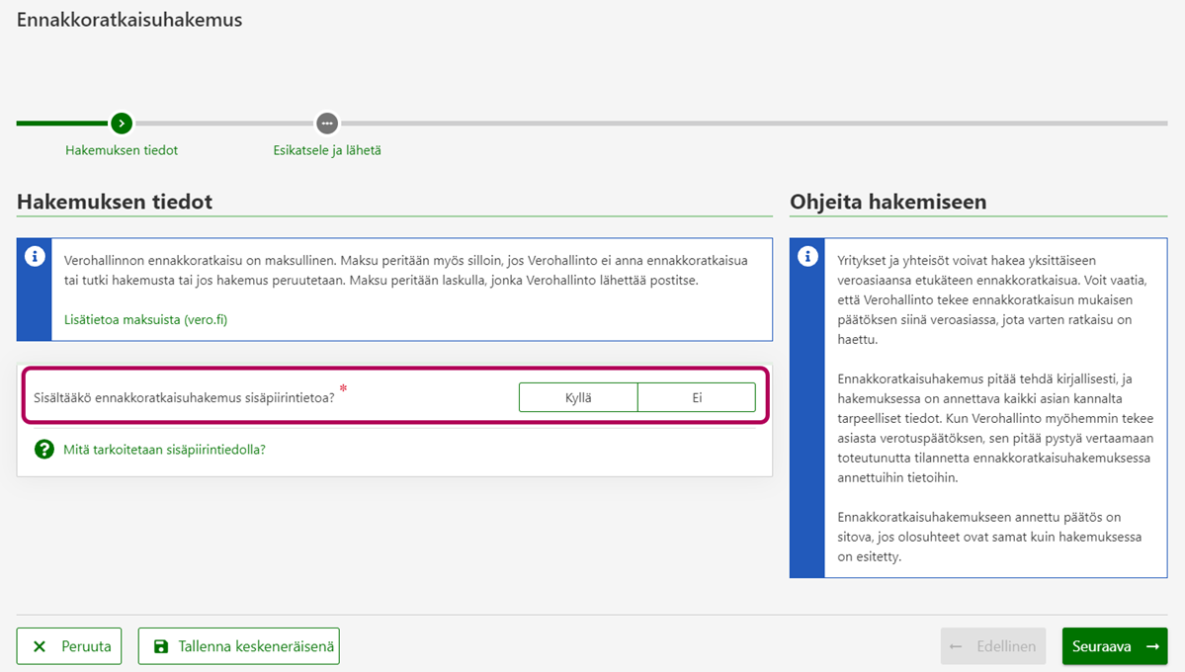The width and height of the screenshot is (1185, 672).
Task: Click the floppy disk save icon
Action: (161, 646)
